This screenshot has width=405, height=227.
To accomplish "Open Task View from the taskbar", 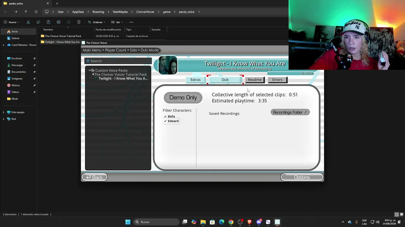I will [185, 222].
